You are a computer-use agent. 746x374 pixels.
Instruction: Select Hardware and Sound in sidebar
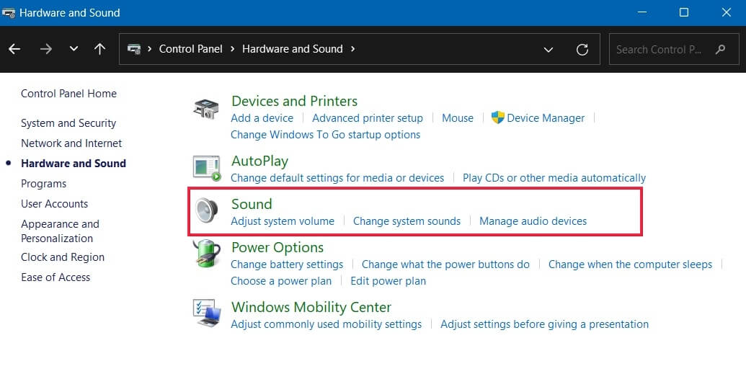(74, 163)
